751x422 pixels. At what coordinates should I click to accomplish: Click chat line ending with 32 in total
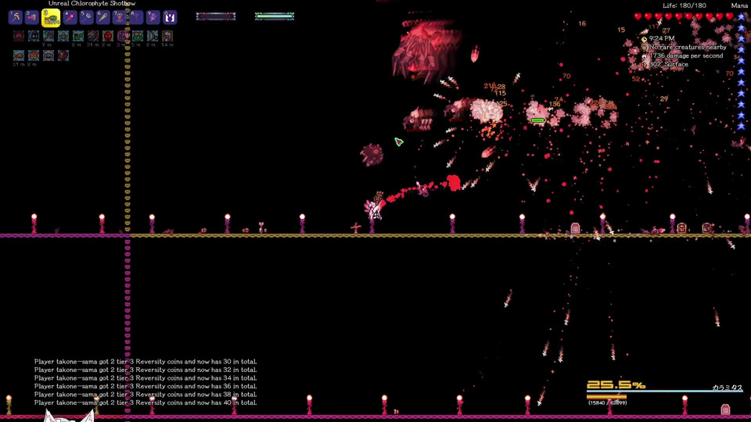tap(146, 370)
